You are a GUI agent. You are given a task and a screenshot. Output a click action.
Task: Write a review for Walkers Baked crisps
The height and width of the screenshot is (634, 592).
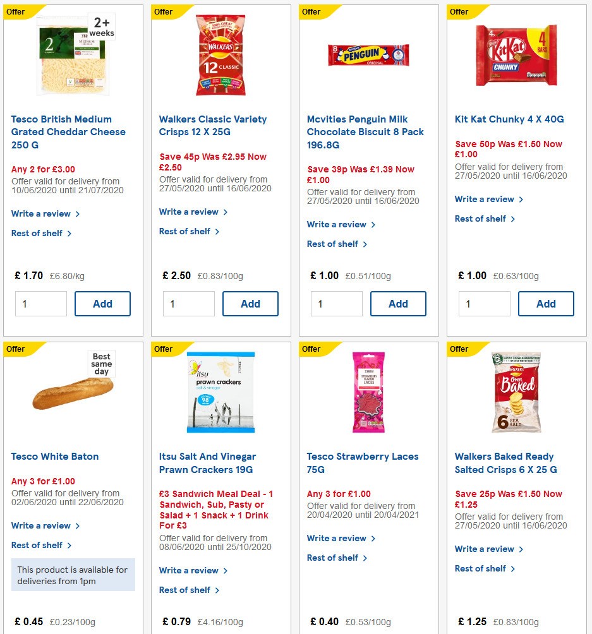485,549
